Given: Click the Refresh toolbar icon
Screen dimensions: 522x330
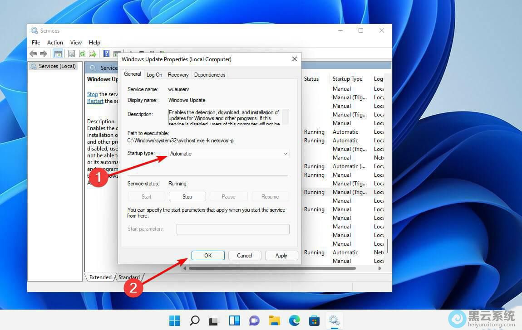Looking at the screenshot, I should click(82, 54).
